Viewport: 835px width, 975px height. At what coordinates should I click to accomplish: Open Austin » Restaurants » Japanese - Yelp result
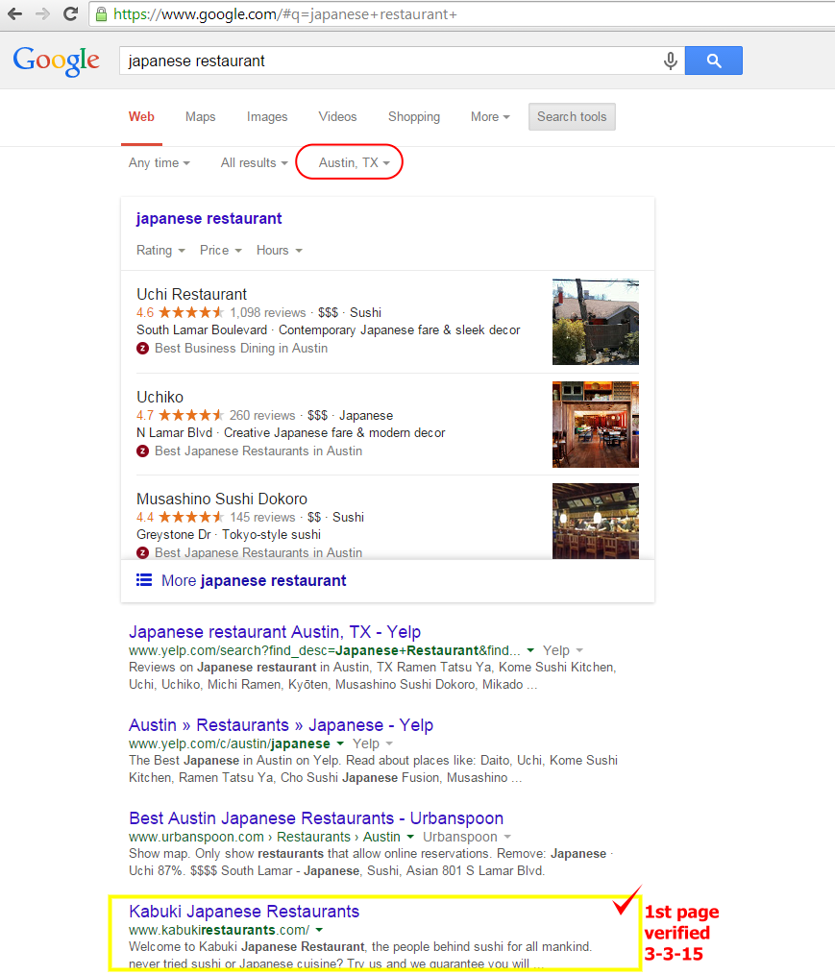[281, 725]
